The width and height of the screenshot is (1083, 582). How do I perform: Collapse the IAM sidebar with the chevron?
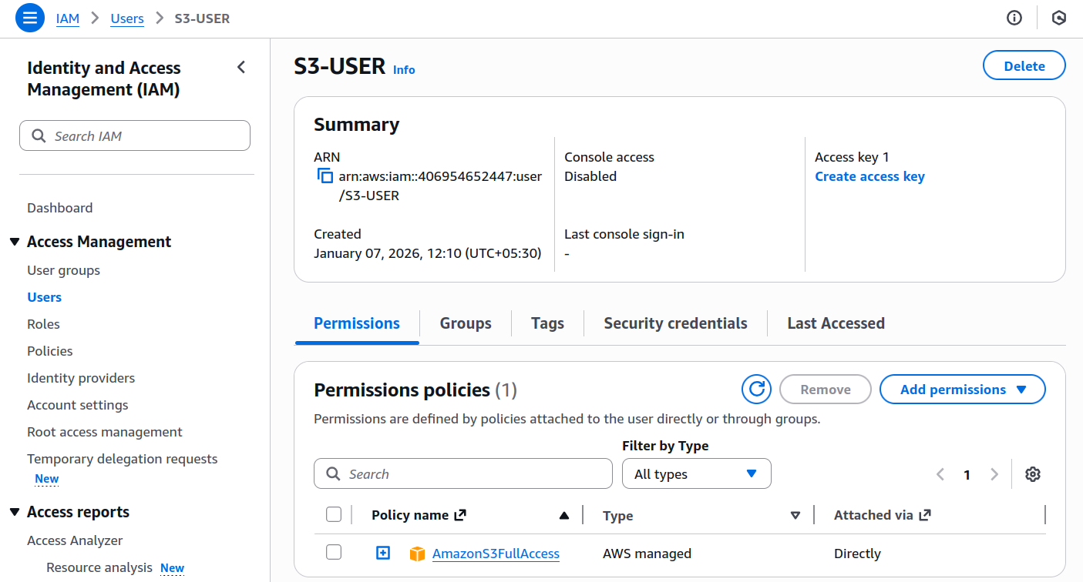(x=241, y=67)
